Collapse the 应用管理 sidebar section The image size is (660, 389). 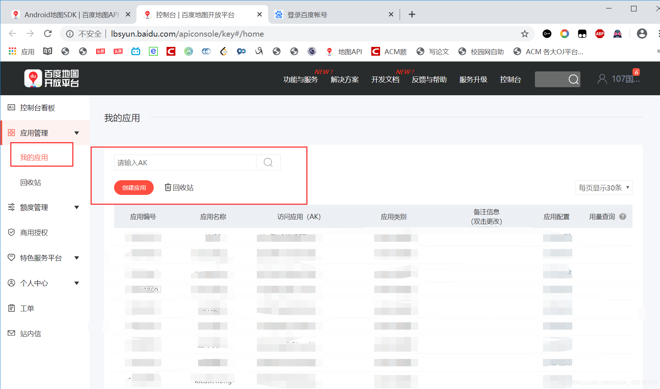(x=77, y=133)
